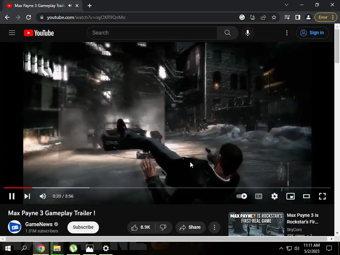
Task: Click the horizontal page scrollbar
Action: tap(167, 239)
